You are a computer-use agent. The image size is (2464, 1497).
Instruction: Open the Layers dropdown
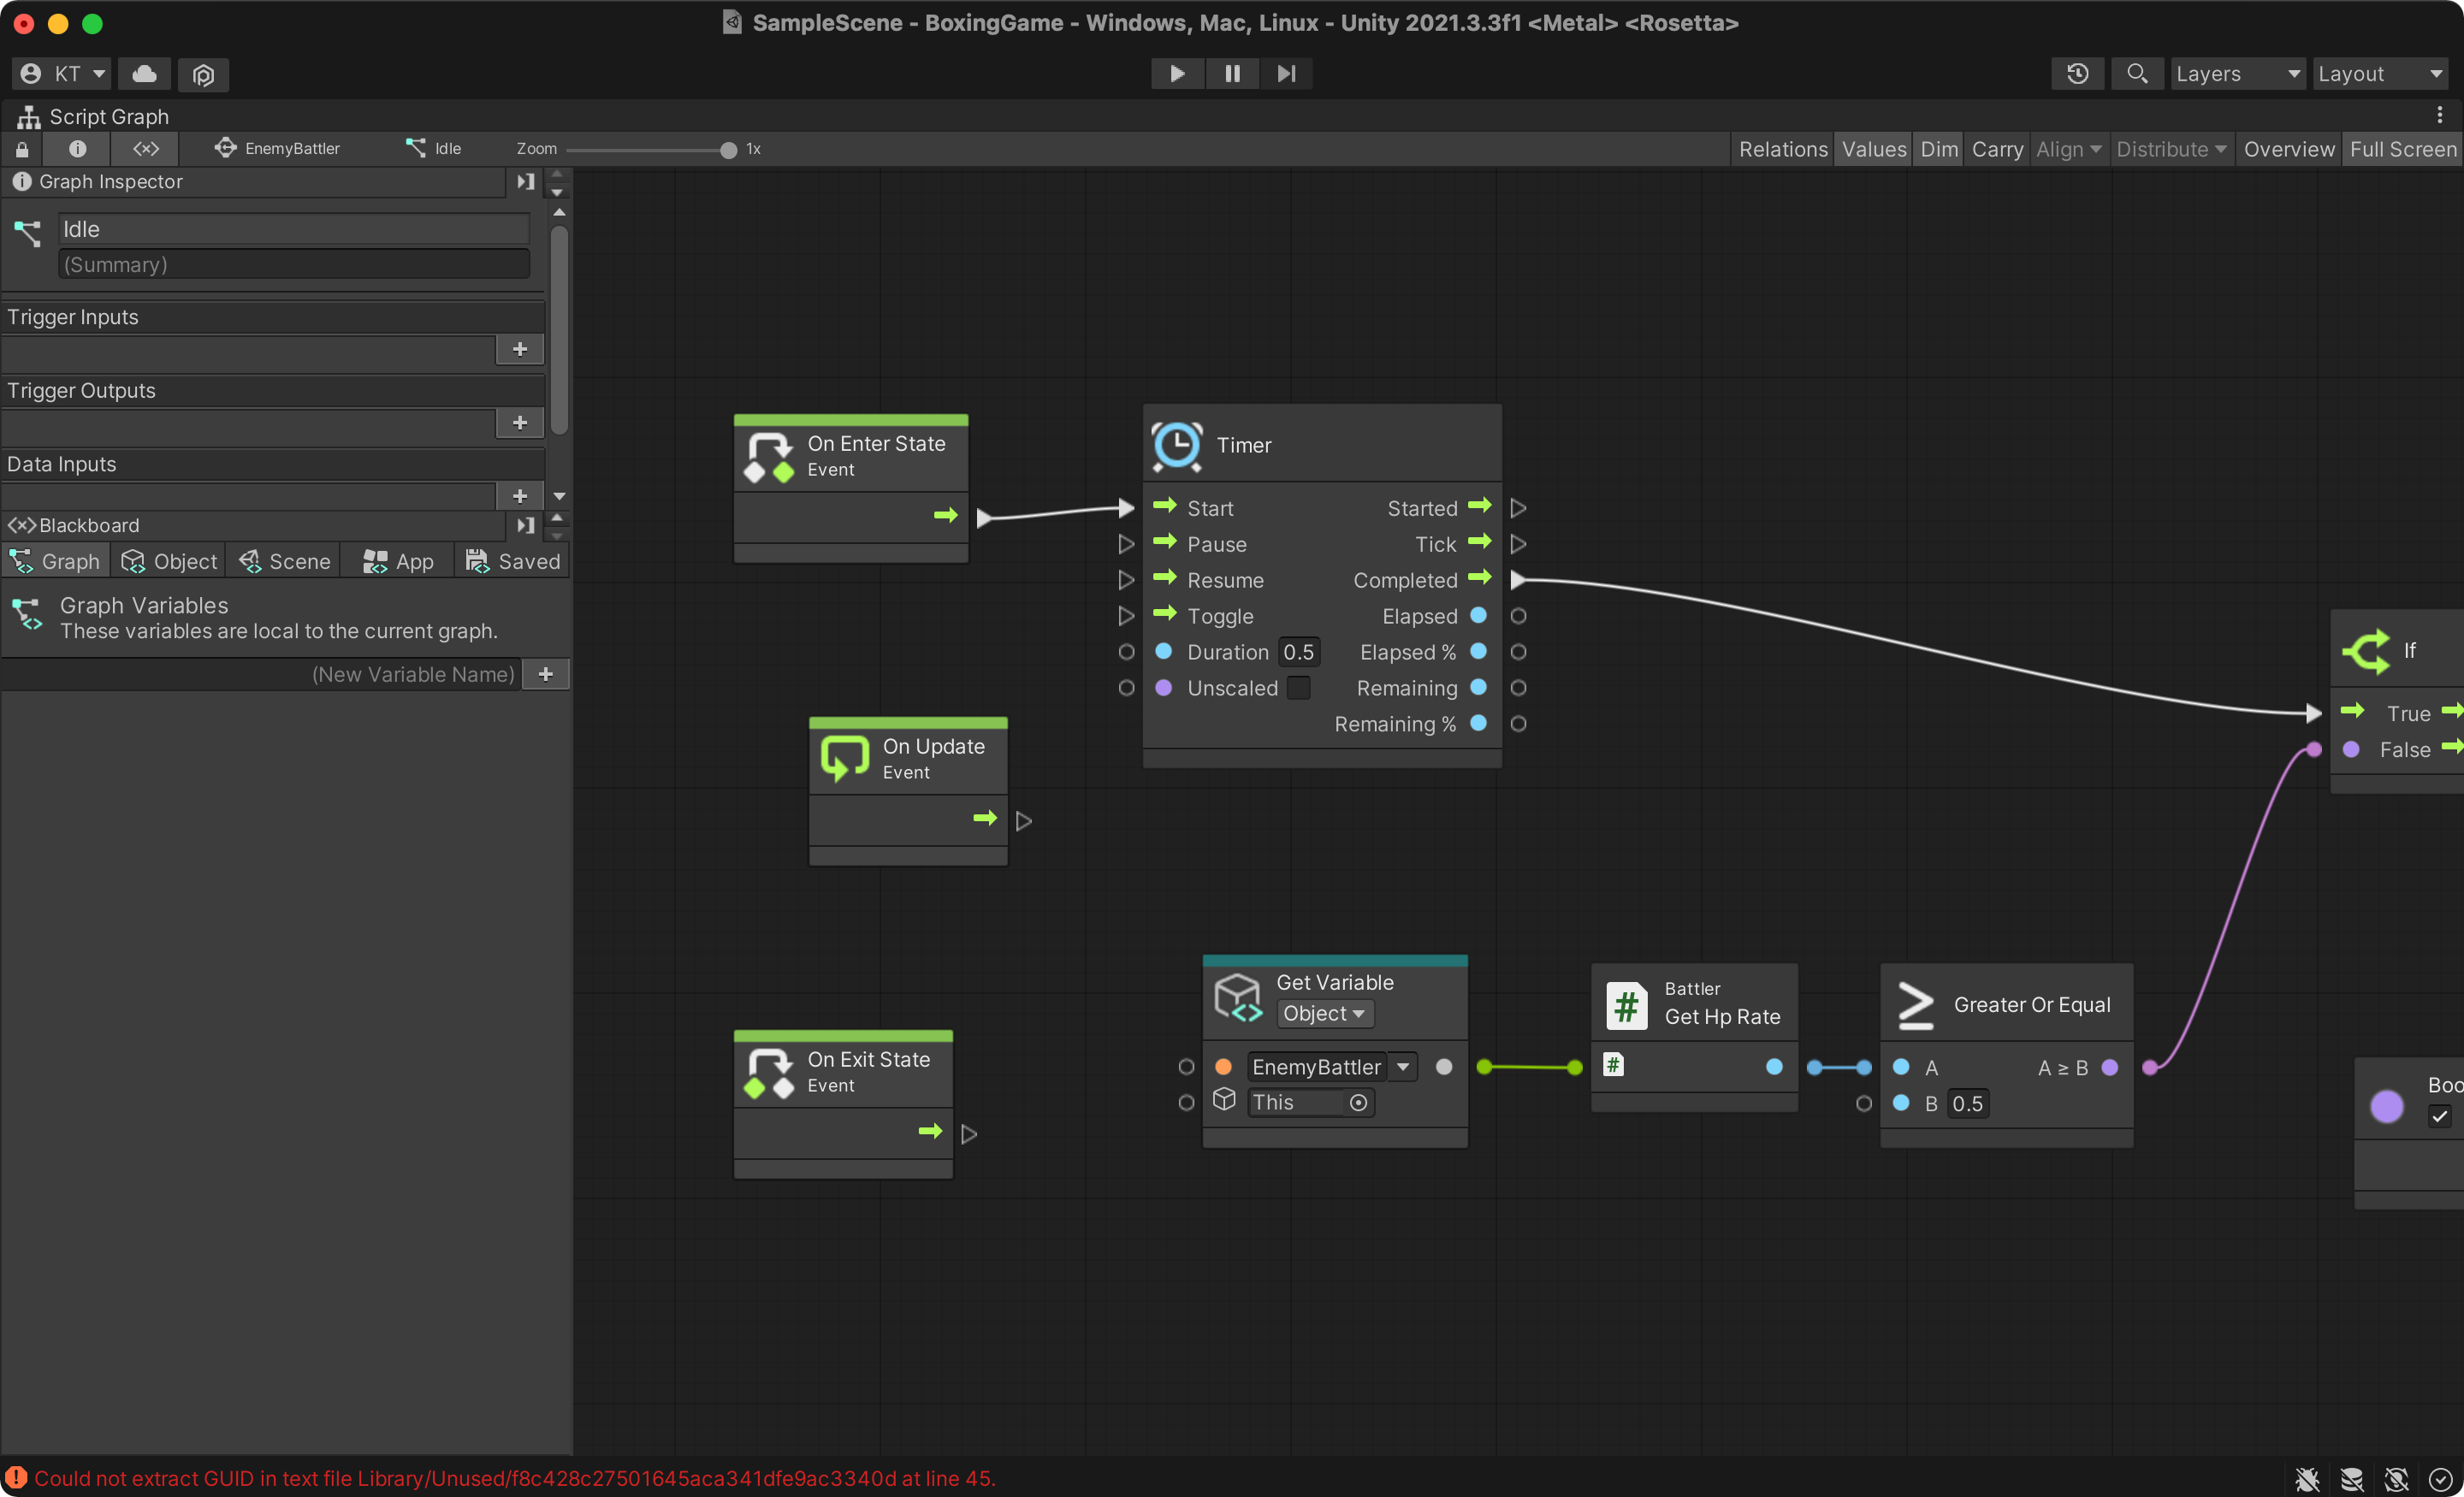(x=2237, y=74)
